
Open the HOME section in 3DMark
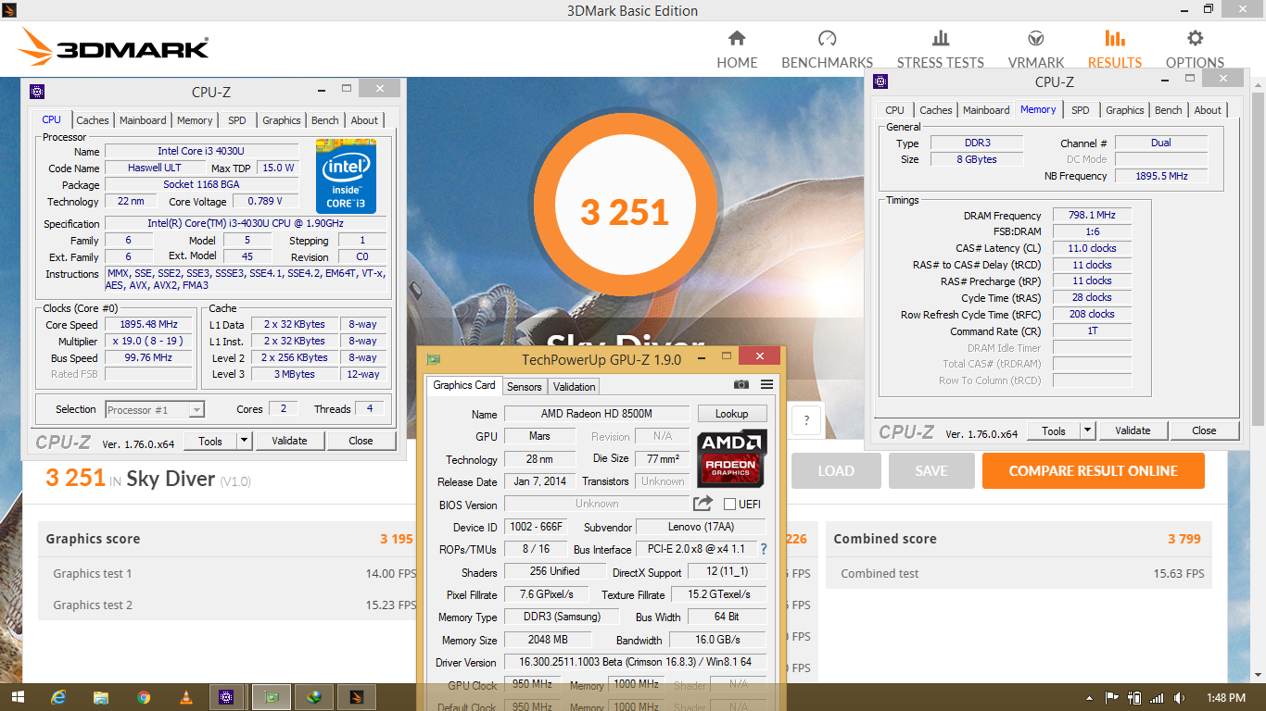click(x=737, y=50)
